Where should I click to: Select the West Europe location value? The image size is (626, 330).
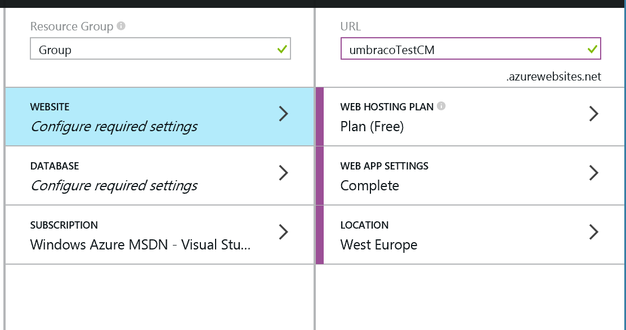pyautogui.click(x=379, y=244)
